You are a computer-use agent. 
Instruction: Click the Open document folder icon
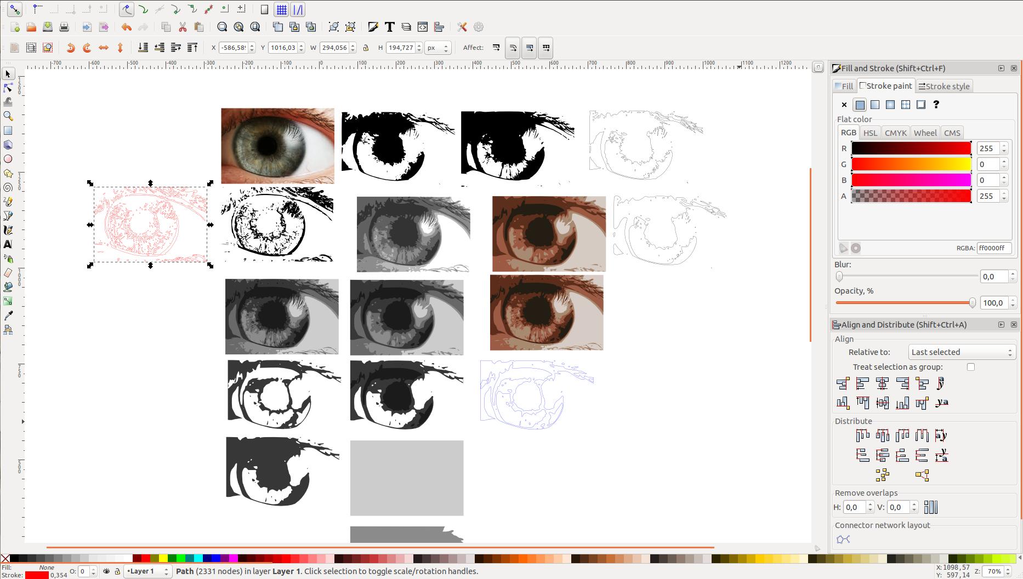tap(31, 27)
